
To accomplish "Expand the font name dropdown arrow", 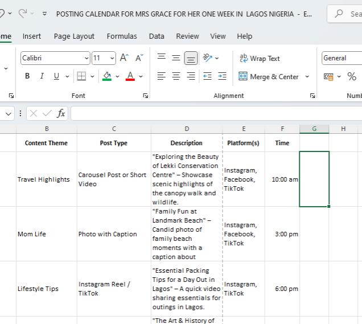I will point(87,58).
